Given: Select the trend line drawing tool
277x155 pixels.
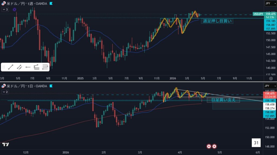Looking at the screenshot, I should [11, 67].
